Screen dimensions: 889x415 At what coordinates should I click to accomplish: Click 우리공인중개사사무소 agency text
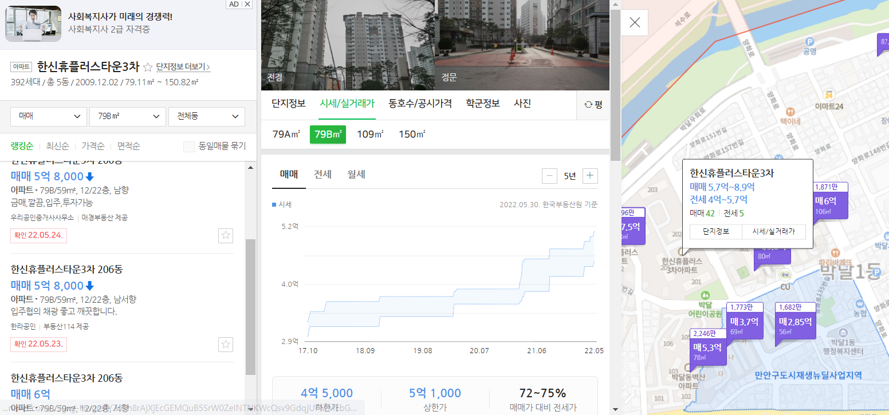[x=42, y=218]
